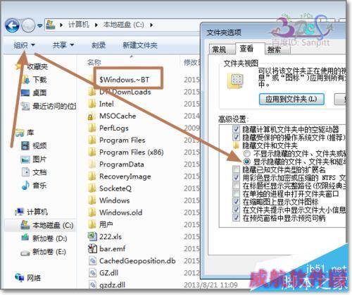
Task: Click the 文档 library icon
Action: click(25, 172)
